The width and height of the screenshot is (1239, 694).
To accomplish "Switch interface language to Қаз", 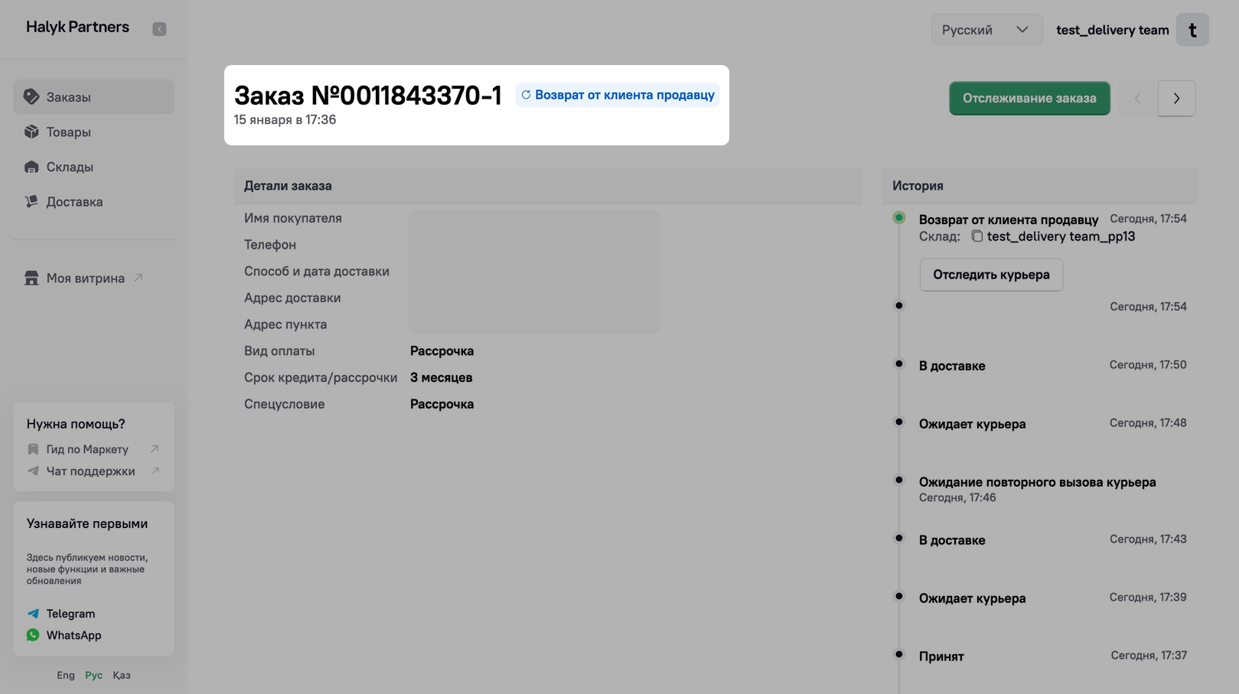I will click(x=122, y=676).
